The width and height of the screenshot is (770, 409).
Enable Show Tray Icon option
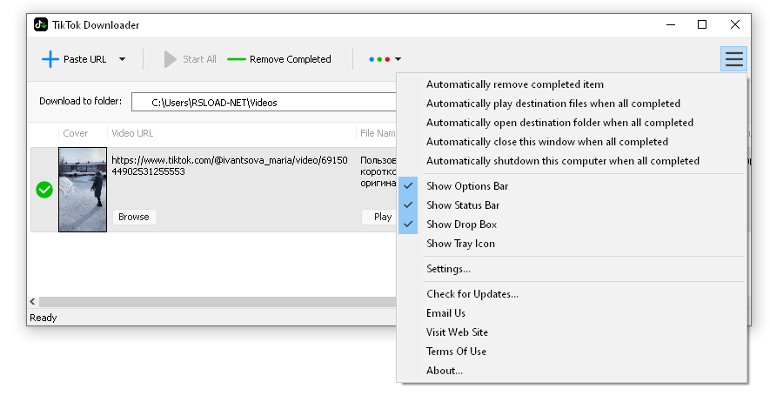(460, 244)
